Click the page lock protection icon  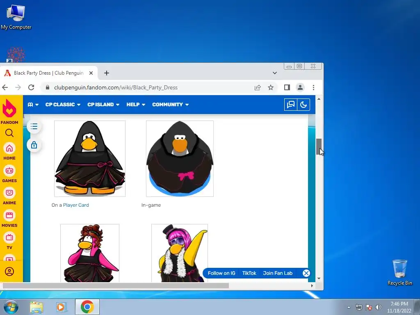[34, 145]
